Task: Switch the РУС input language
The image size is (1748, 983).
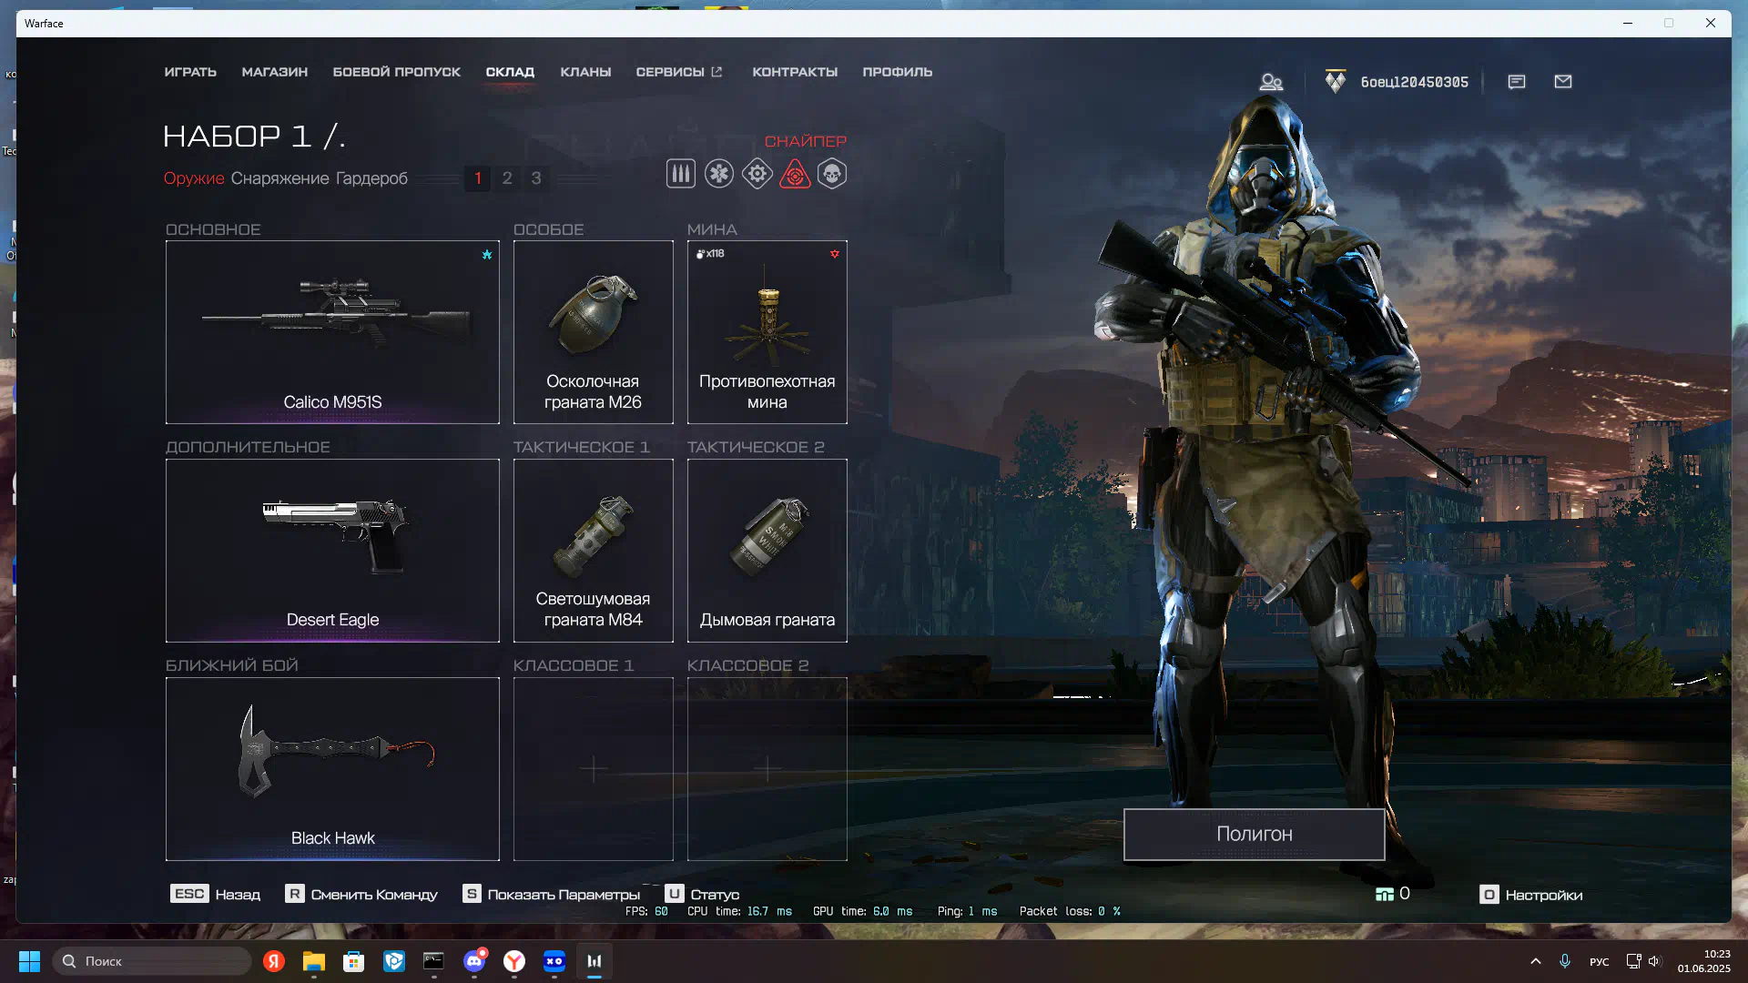Action: (x=1600, y=961)
